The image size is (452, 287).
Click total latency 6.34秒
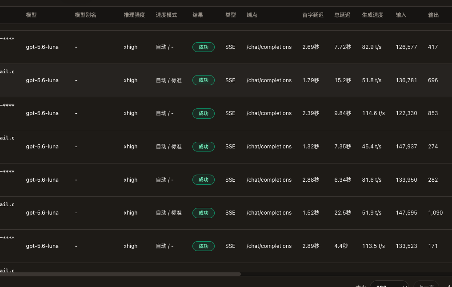(x=343, y=180)
